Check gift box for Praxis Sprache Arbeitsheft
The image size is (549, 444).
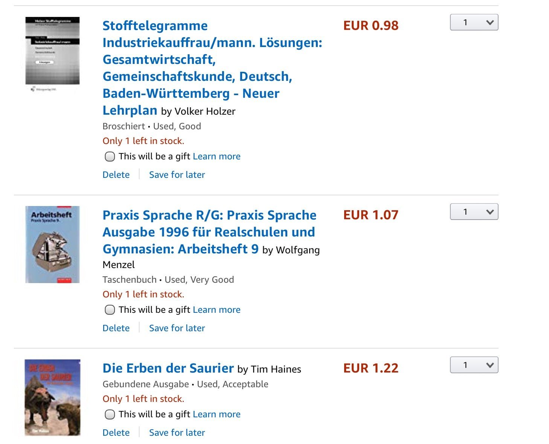[110, 310]
